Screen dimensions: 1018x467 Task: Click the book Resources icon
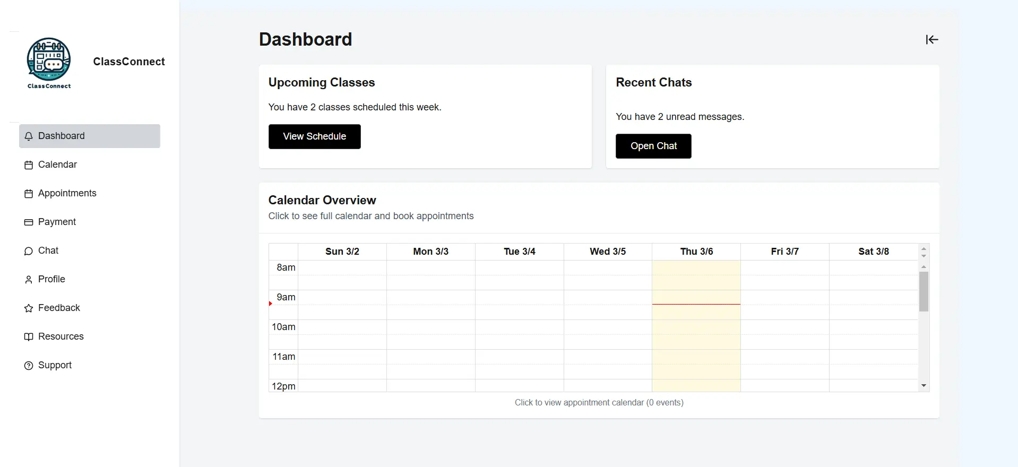pyautogui.click(x=29, y=337)
